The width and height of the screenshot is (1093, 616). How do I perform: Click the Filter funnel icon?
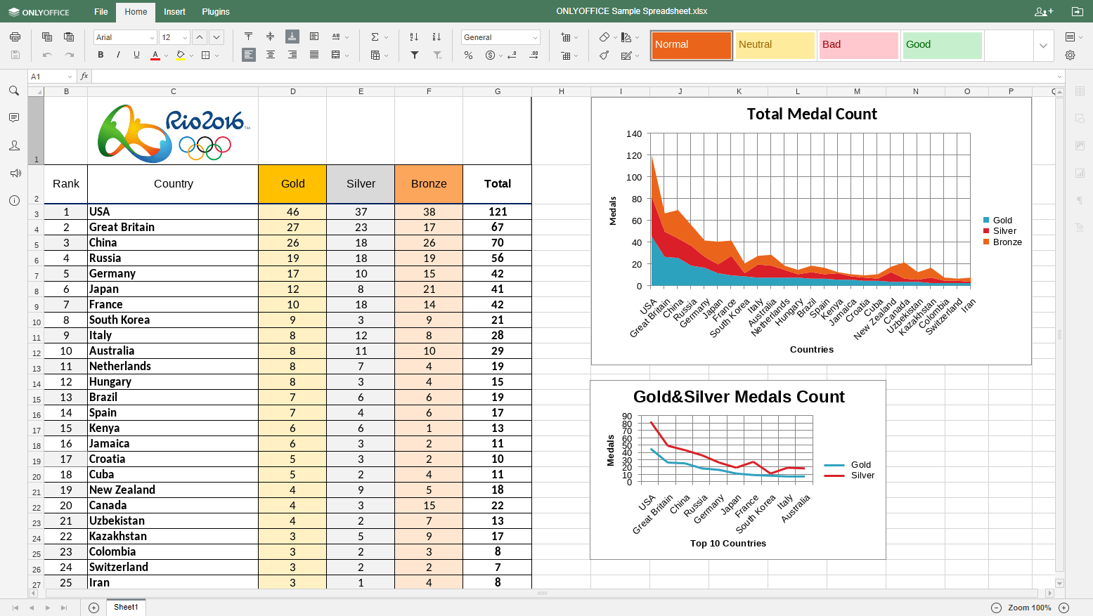point(414,55)
